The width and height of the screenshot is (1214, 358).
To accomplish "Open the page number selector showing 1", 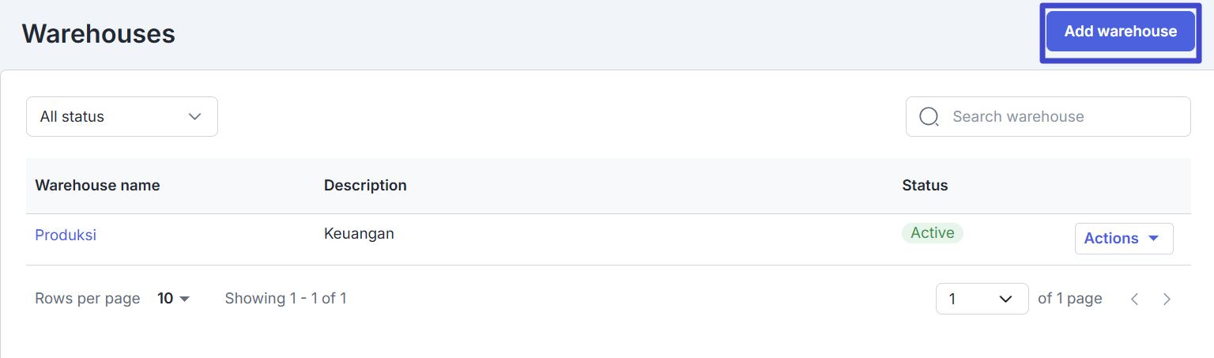I will pyautogui.click(x=982, y=299).
